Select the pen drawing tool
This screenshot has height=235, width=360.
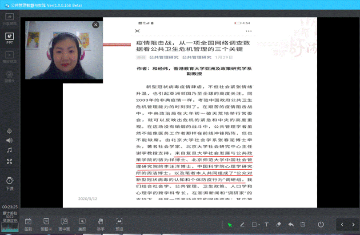pyautogui.click(x=243, y=225)
